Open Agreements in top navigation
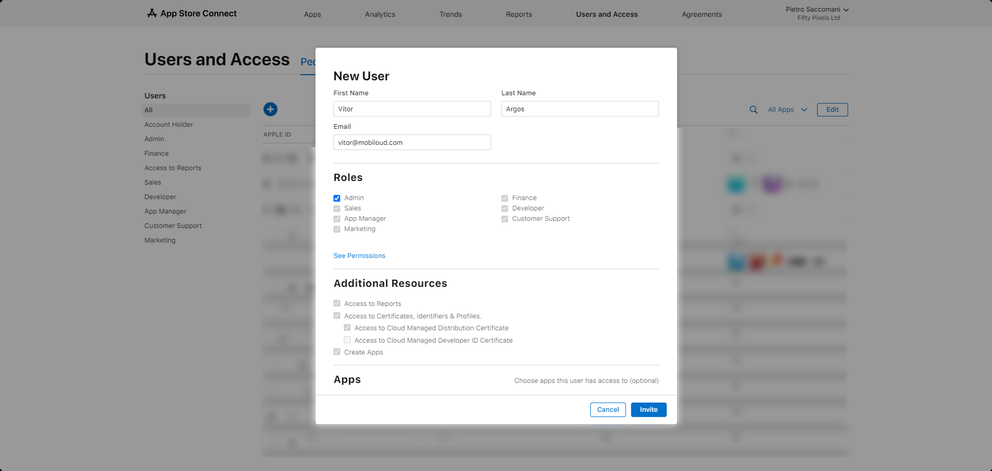This screenshot has width=992, height=471. click(702, 14)
